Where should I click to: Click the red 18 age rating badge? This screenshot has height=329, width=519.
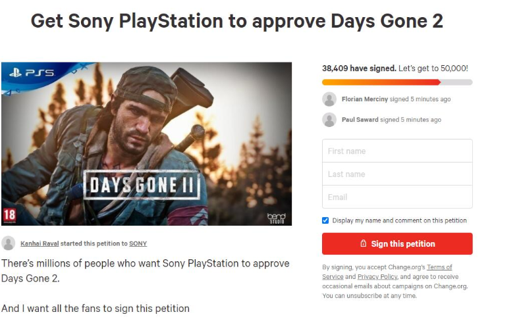point(9,216)
